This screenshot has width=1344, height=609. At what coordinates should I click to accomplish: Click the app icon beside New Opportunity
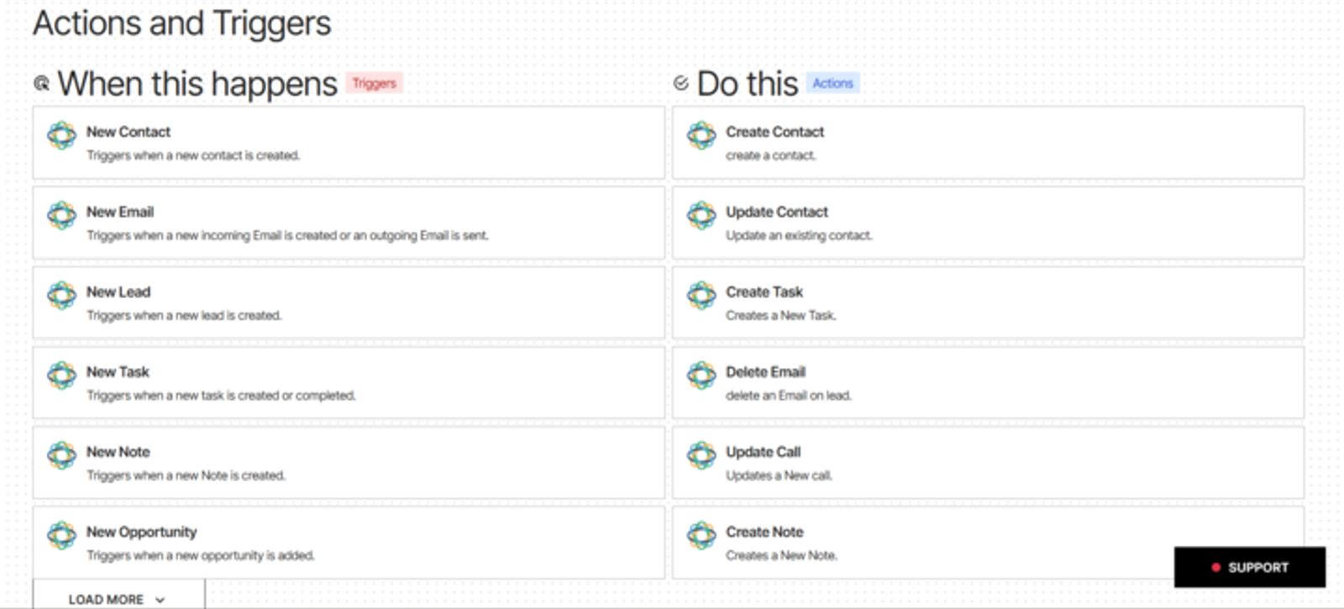[x=61, y=535]
